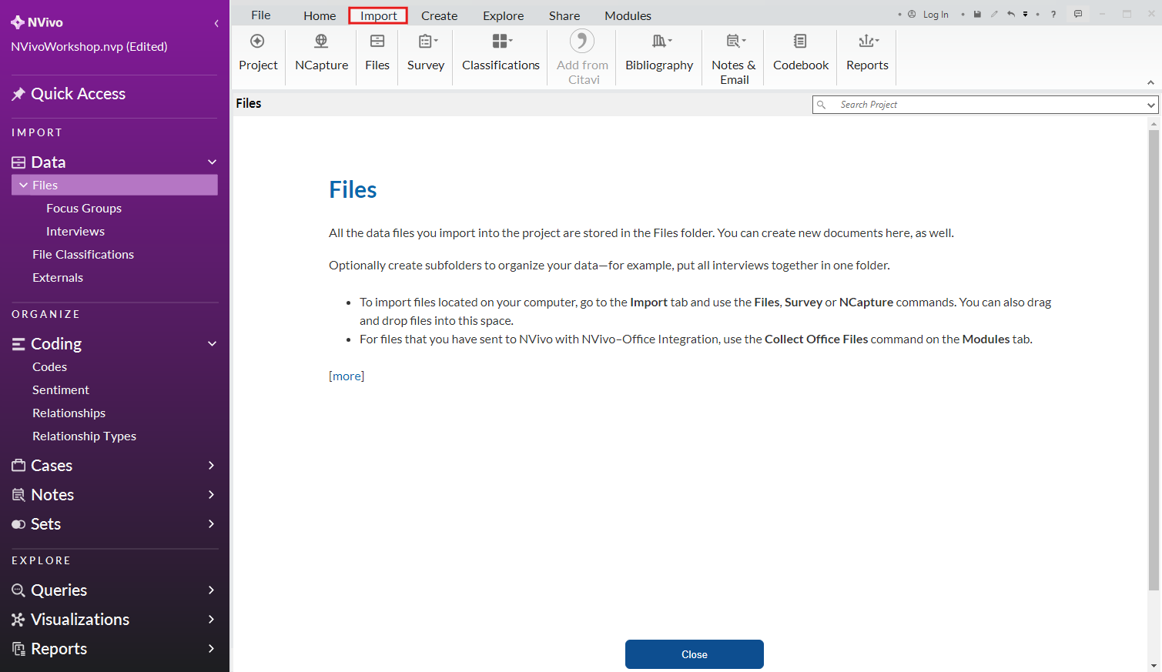
Task: Collapse the Files tree node
Action: click(x=24, y=185)
